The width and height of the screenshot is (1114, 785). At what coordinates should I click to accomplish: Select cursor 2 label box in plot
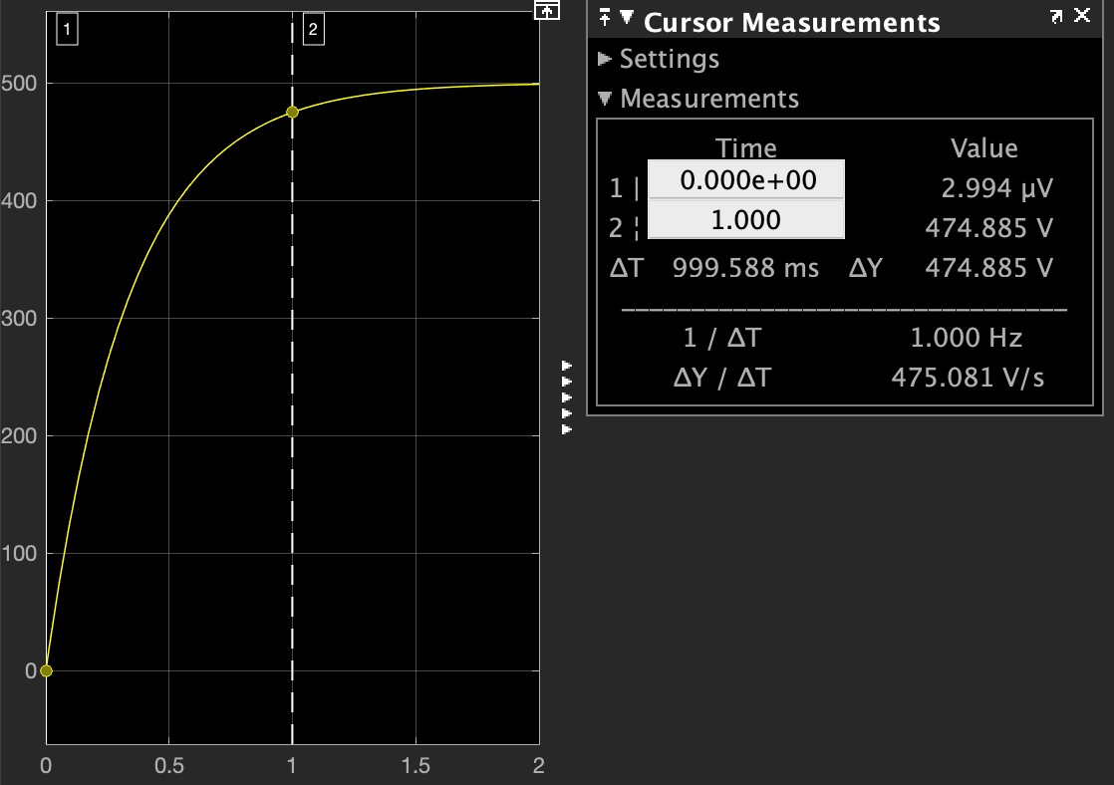point(313,30)
